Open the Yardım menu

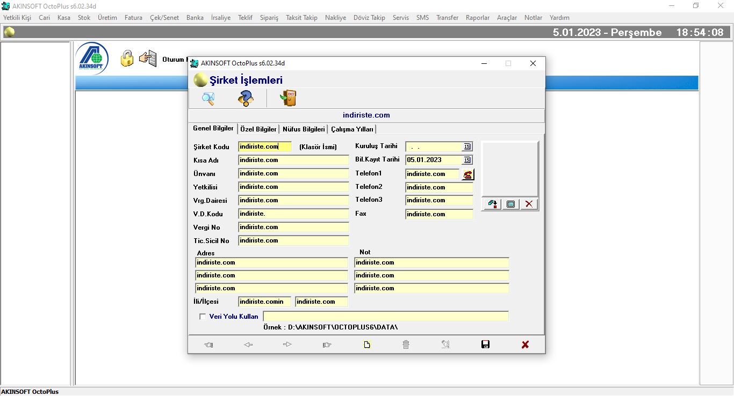pos(560,18)
